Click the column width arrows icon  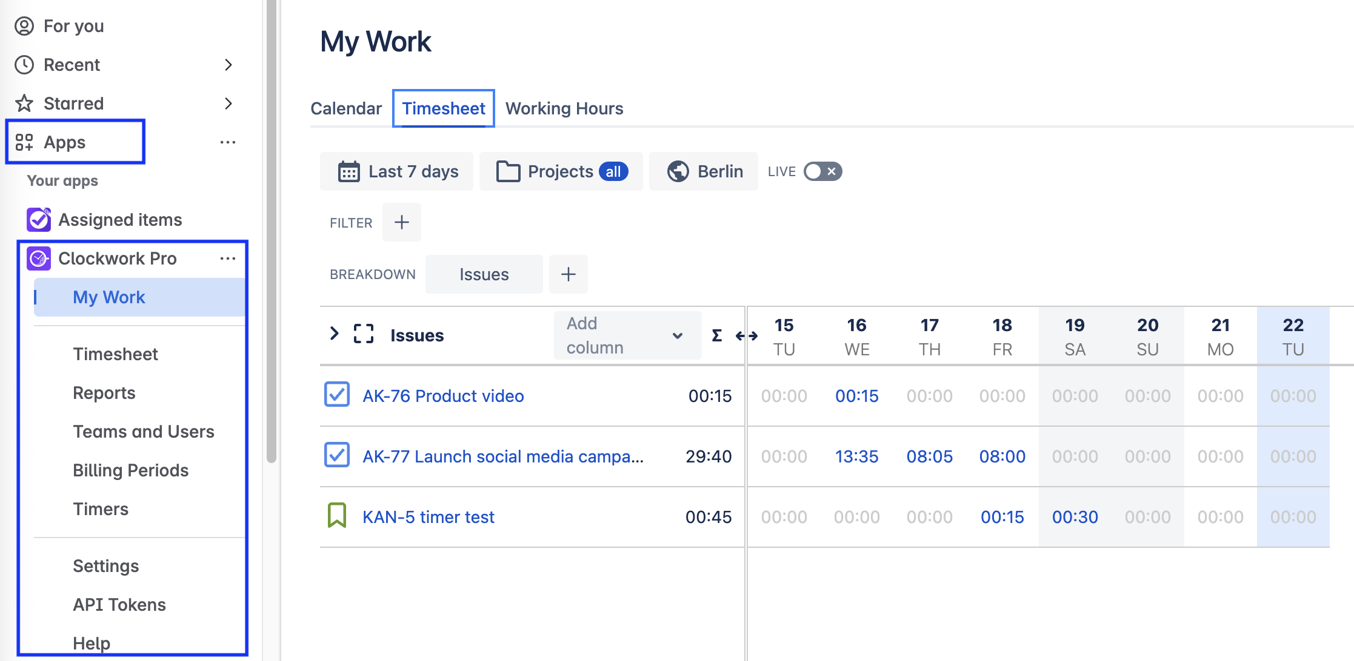coord(746,335)
